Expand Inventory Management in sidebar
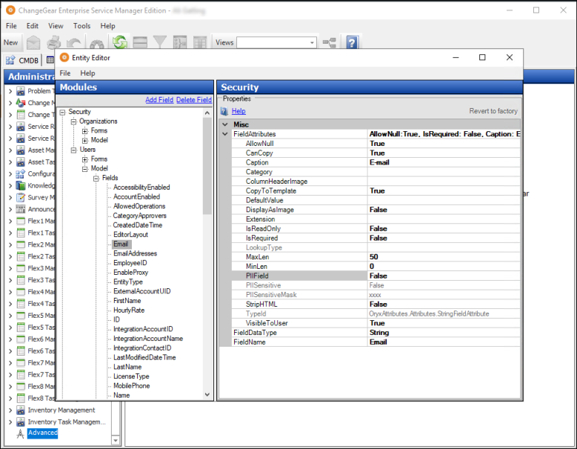The height and width of the screenshot is (449, 577). tap(10, 410)
